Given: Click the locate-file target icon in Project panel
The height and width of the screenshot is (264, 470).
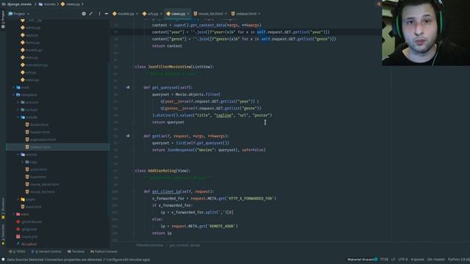Looking at the screenshot, I should [84, 14].
